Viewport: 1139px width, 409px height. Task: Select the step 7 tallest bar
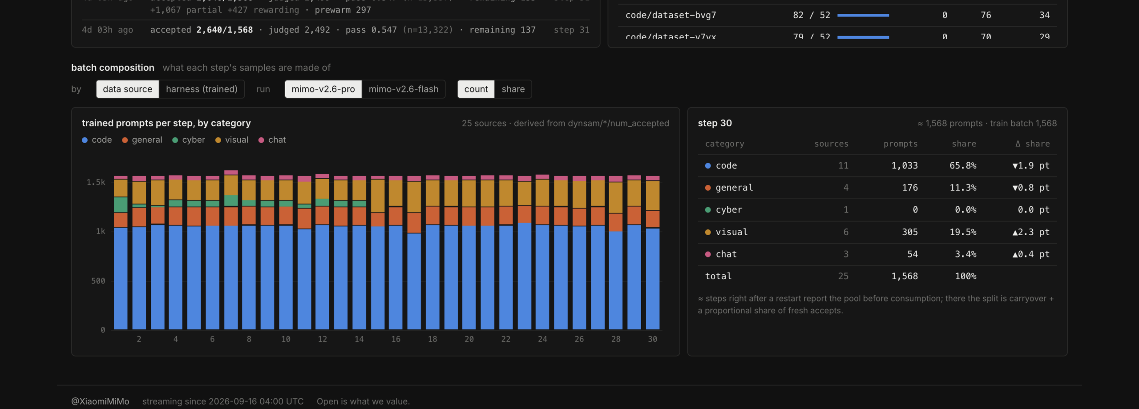pos(231,250)
